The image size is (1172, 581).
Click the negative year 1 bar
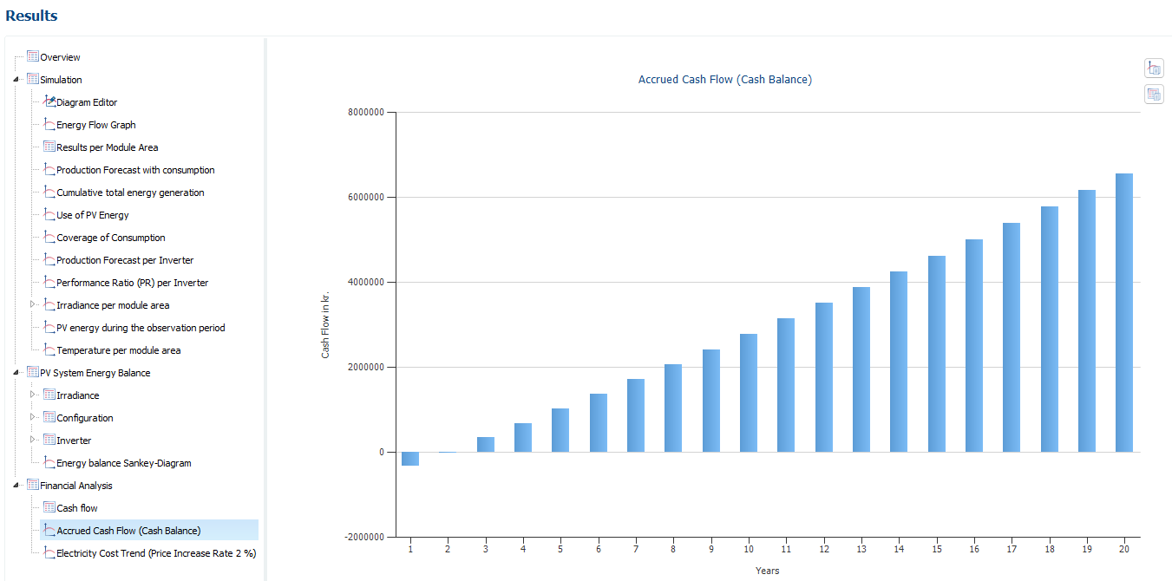pos(410,459)
